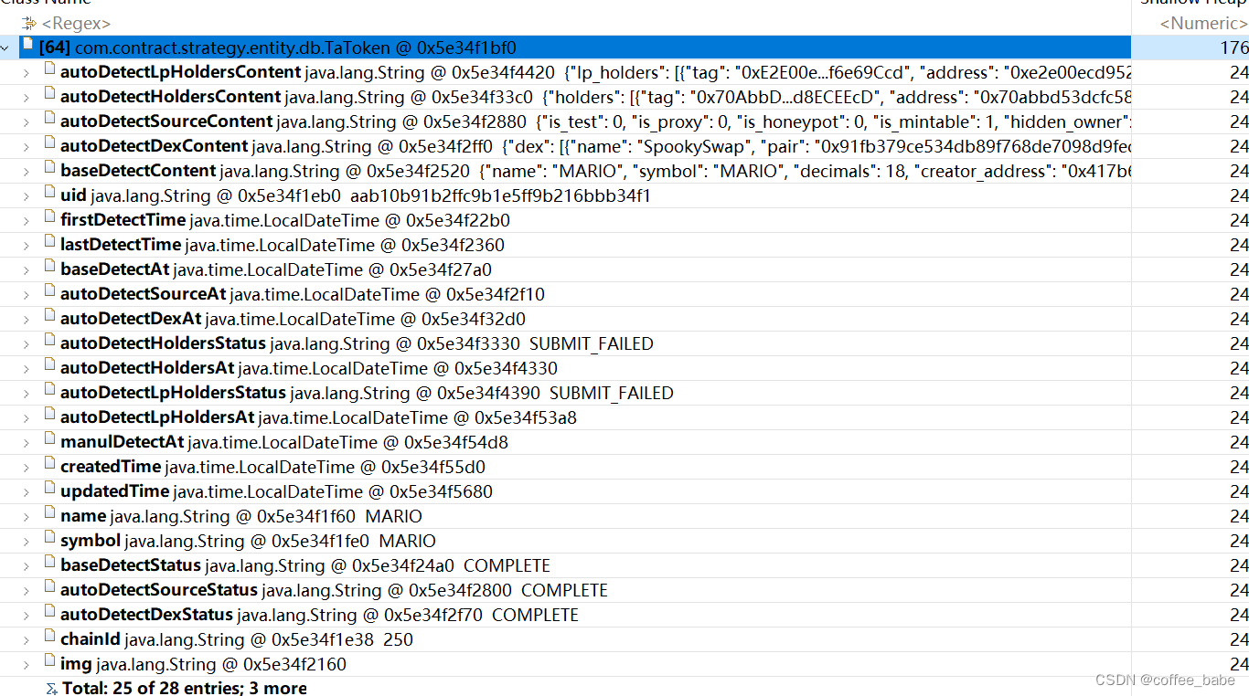Click Total: 25 of 28 entries row
Image resolution: width=1249 pixels, height=696 pixels.
click(x=624, y=688)
